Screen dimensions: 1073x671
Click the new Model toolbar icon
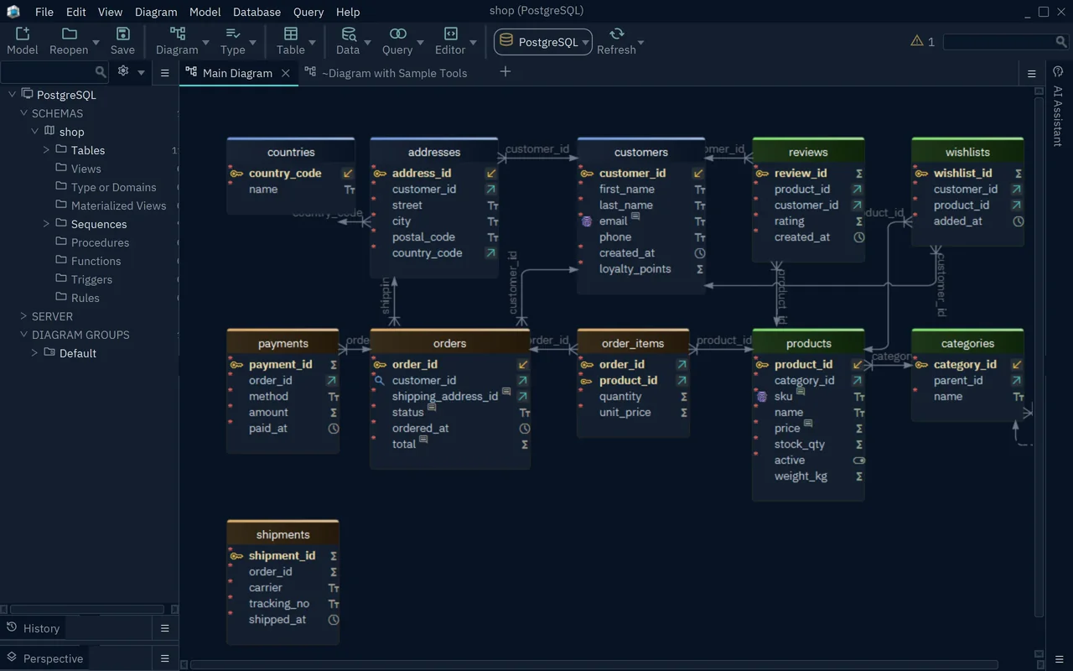coord(23,34)
